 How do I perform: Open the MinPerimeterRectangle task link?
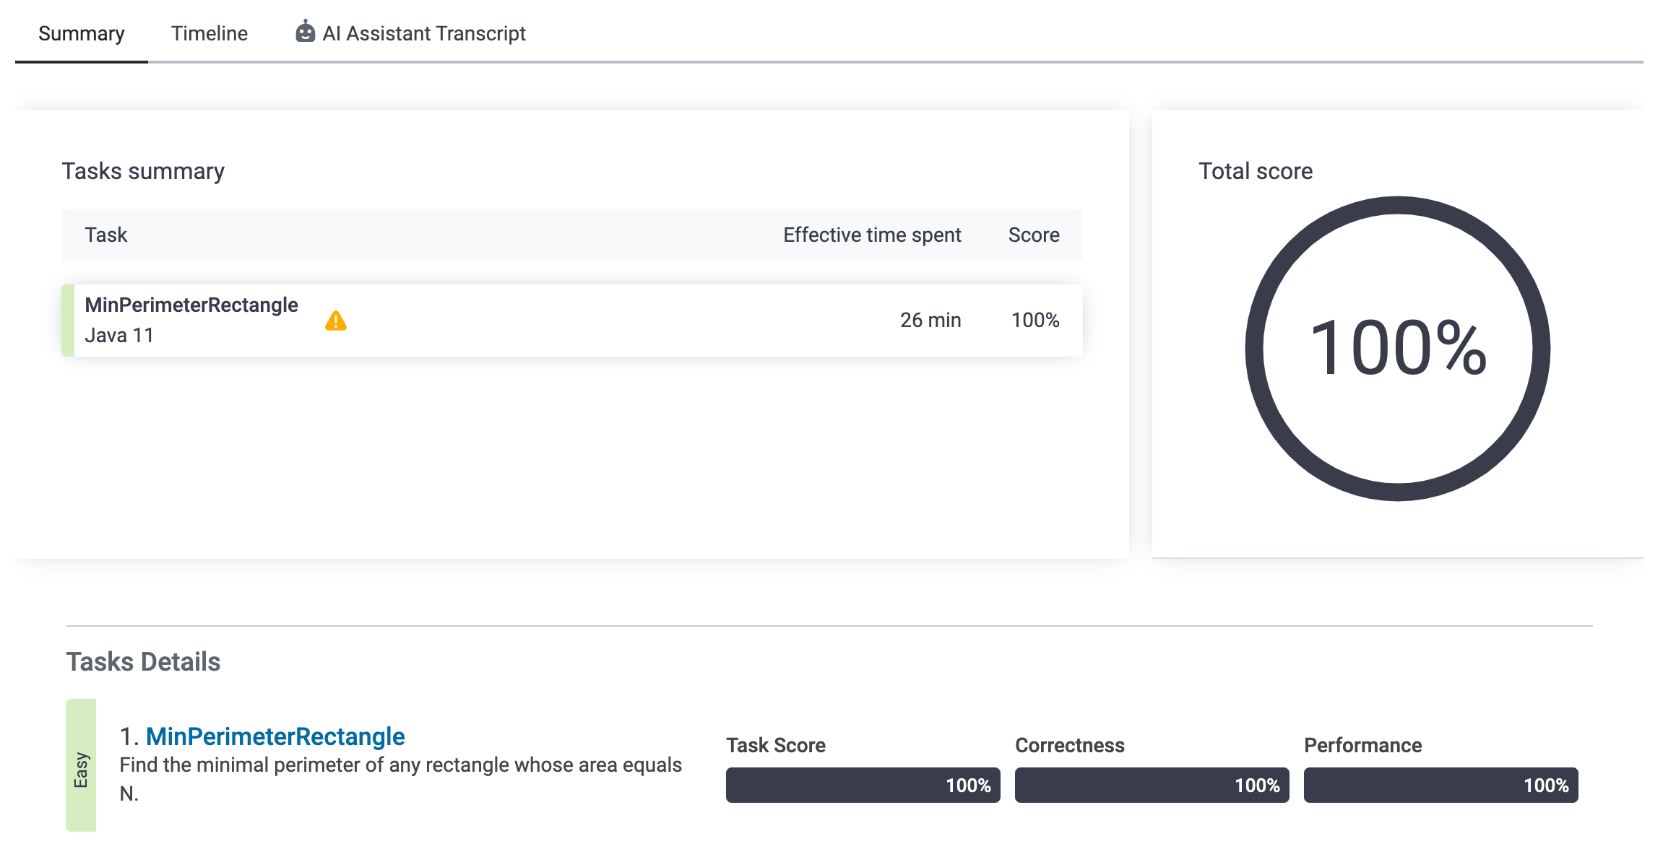coord(275,736)
